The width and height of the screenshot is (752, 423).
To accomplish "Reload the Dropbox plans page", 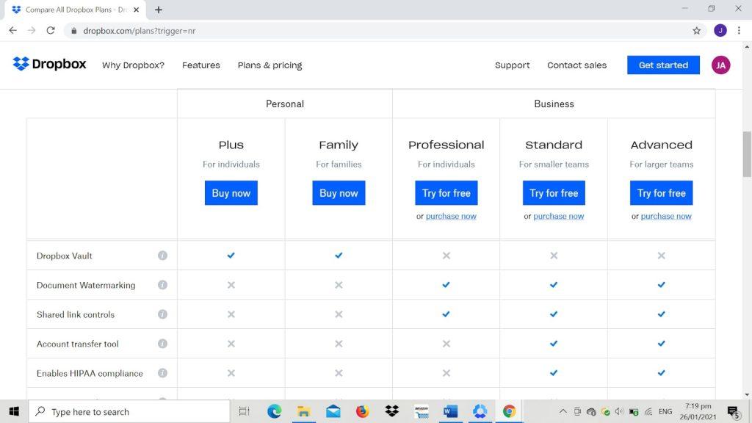I will click(x=51, y=31).
